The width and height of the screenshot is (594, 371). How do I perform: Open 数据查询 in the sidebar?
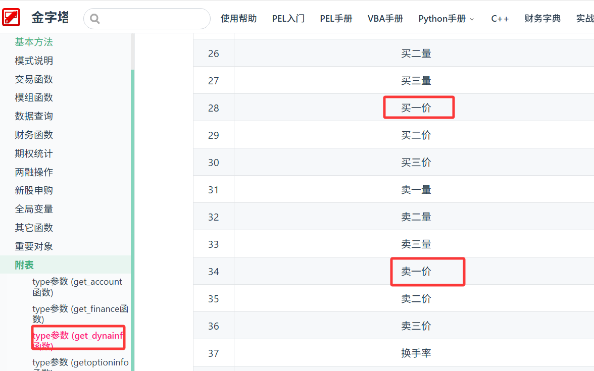pyautogui.click(x=34, y=116)
